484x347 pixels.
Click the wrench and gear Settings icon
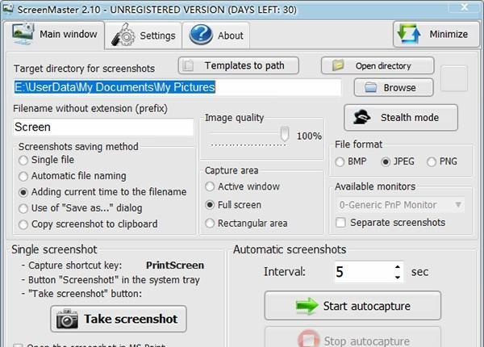click(123, 35)
